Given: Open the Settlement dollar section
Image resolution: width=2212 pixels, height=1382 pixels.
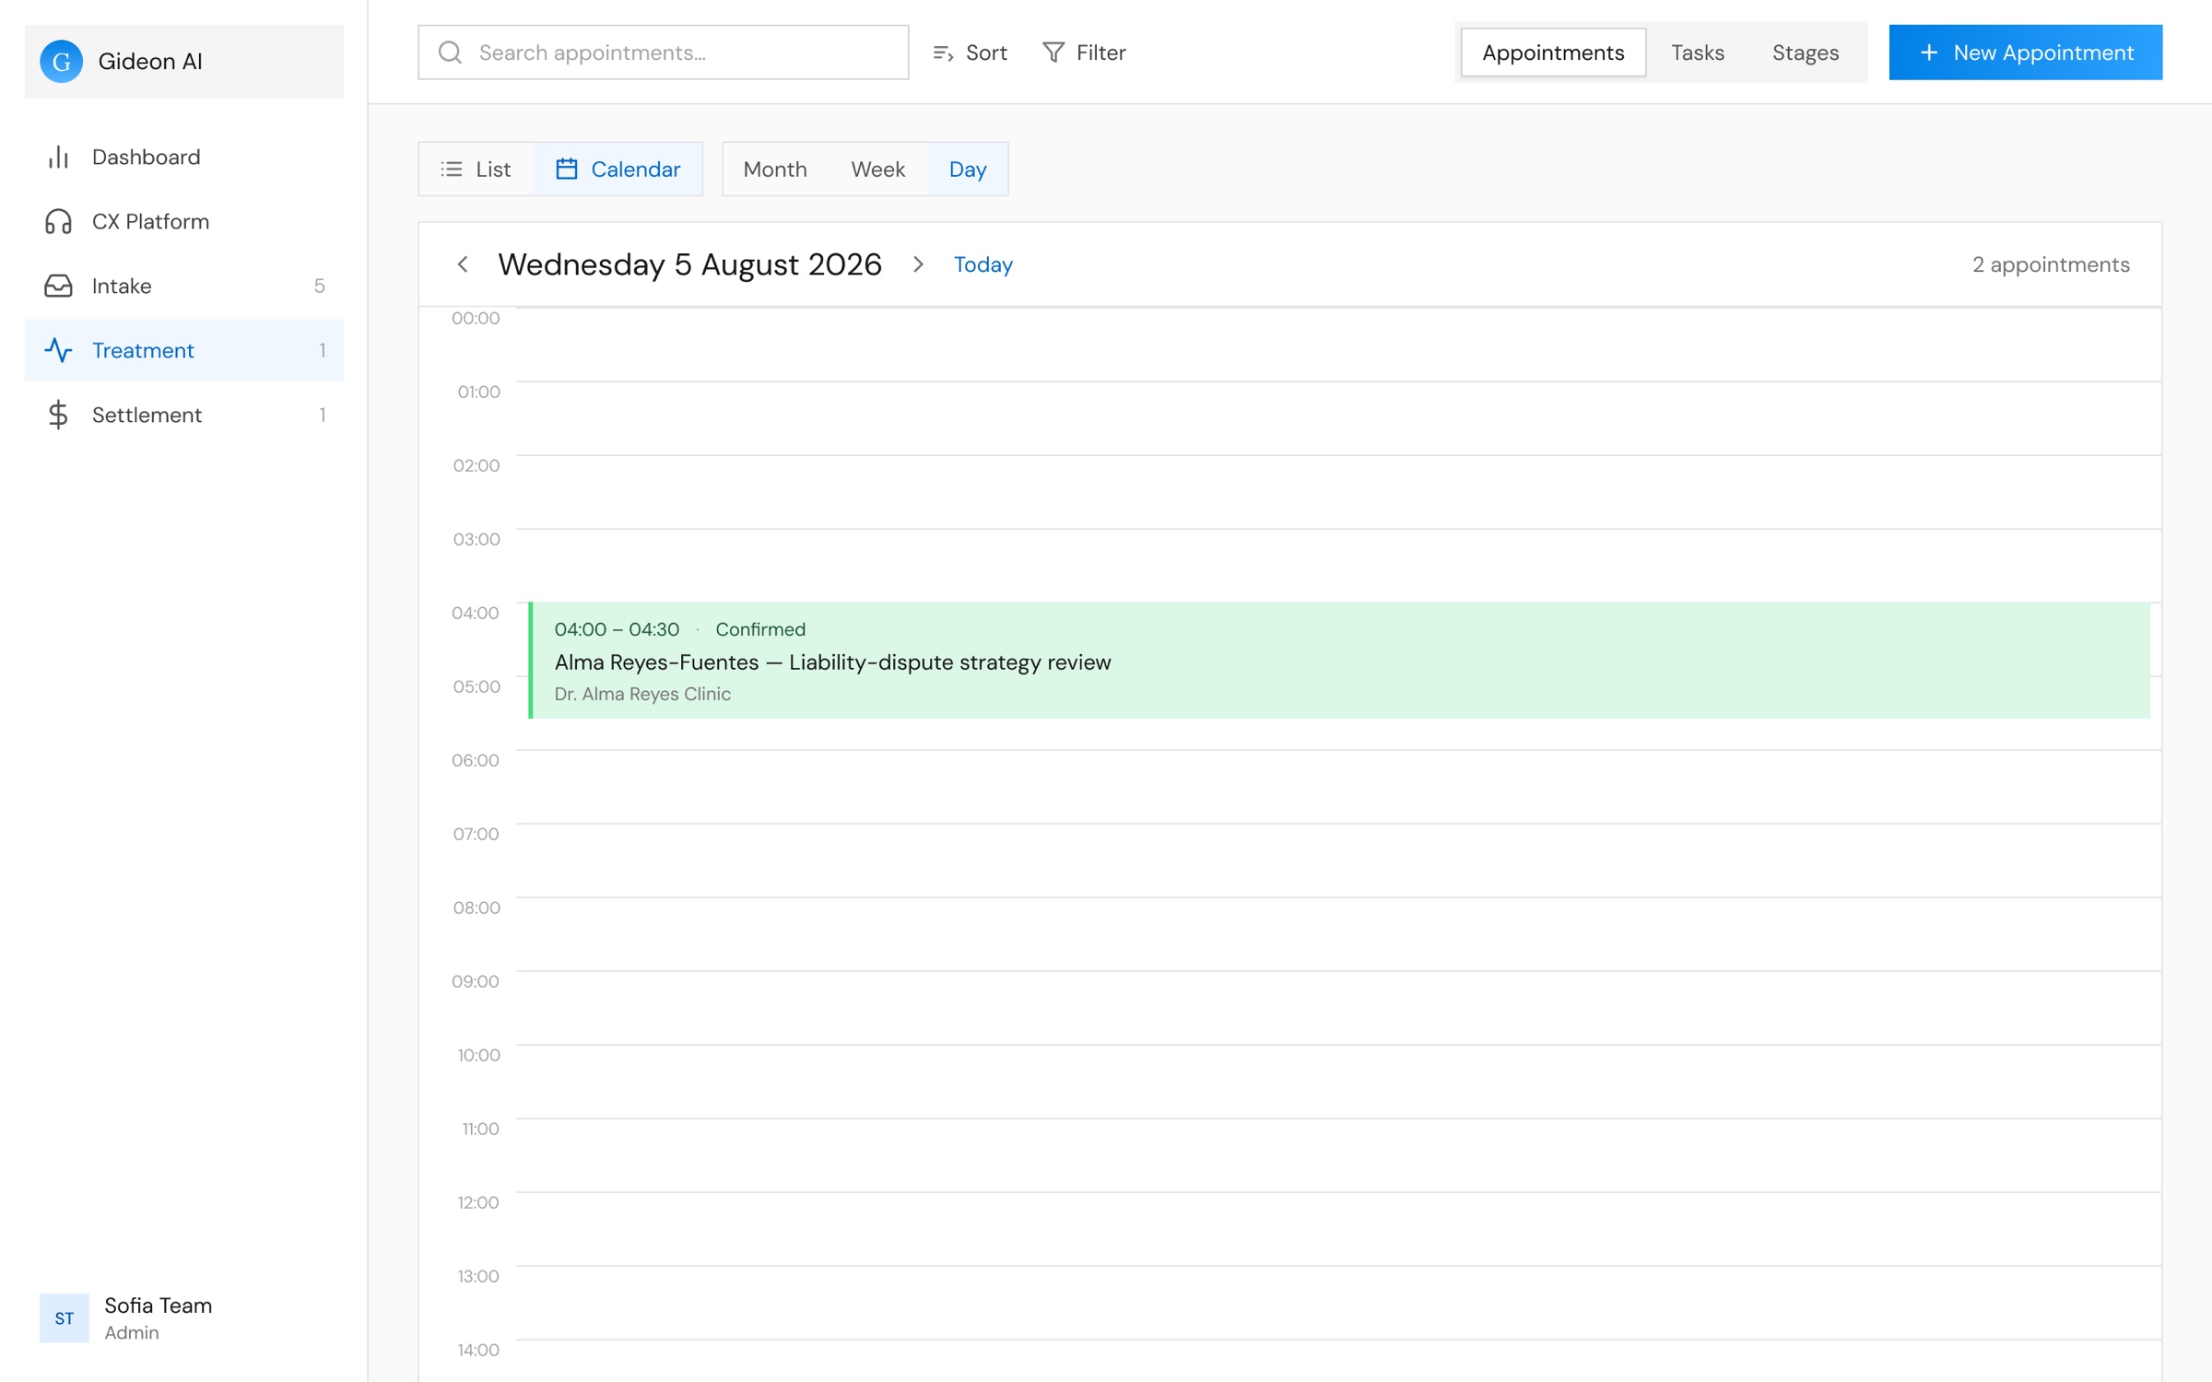Looking at the screenshot, I should [184, 415].
